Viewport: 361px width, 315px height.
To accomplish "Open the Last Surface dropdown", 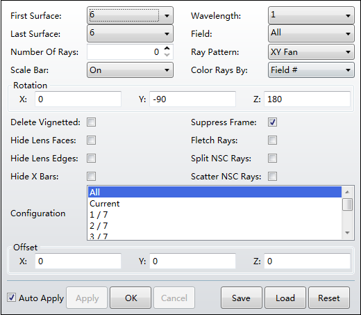I will (x=130, y=33).
